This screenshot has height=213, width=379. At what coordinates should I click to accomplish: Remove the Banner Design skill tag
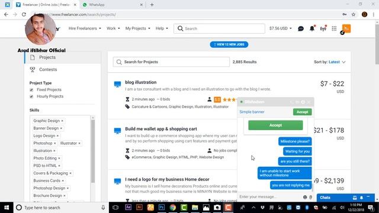pos(61,128)
